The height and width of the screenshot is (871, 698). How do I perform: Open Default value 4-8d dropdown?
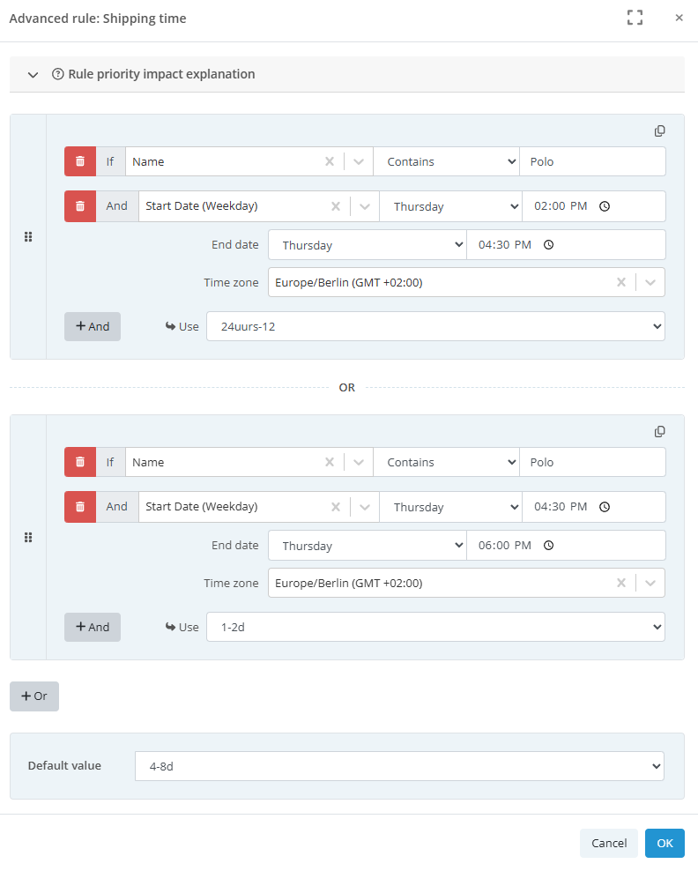[399, 766]
